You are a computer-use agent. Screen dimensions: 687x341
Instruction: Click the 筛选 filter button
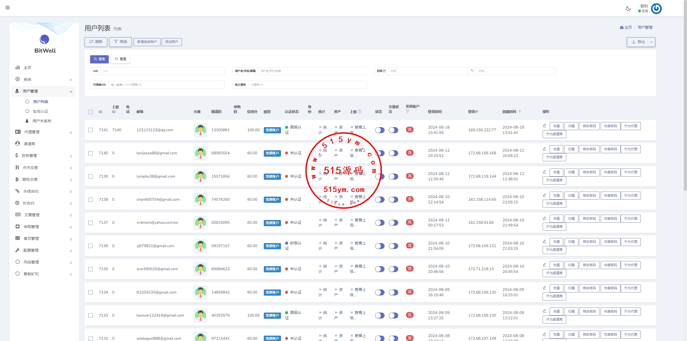(x=120, y=42)
